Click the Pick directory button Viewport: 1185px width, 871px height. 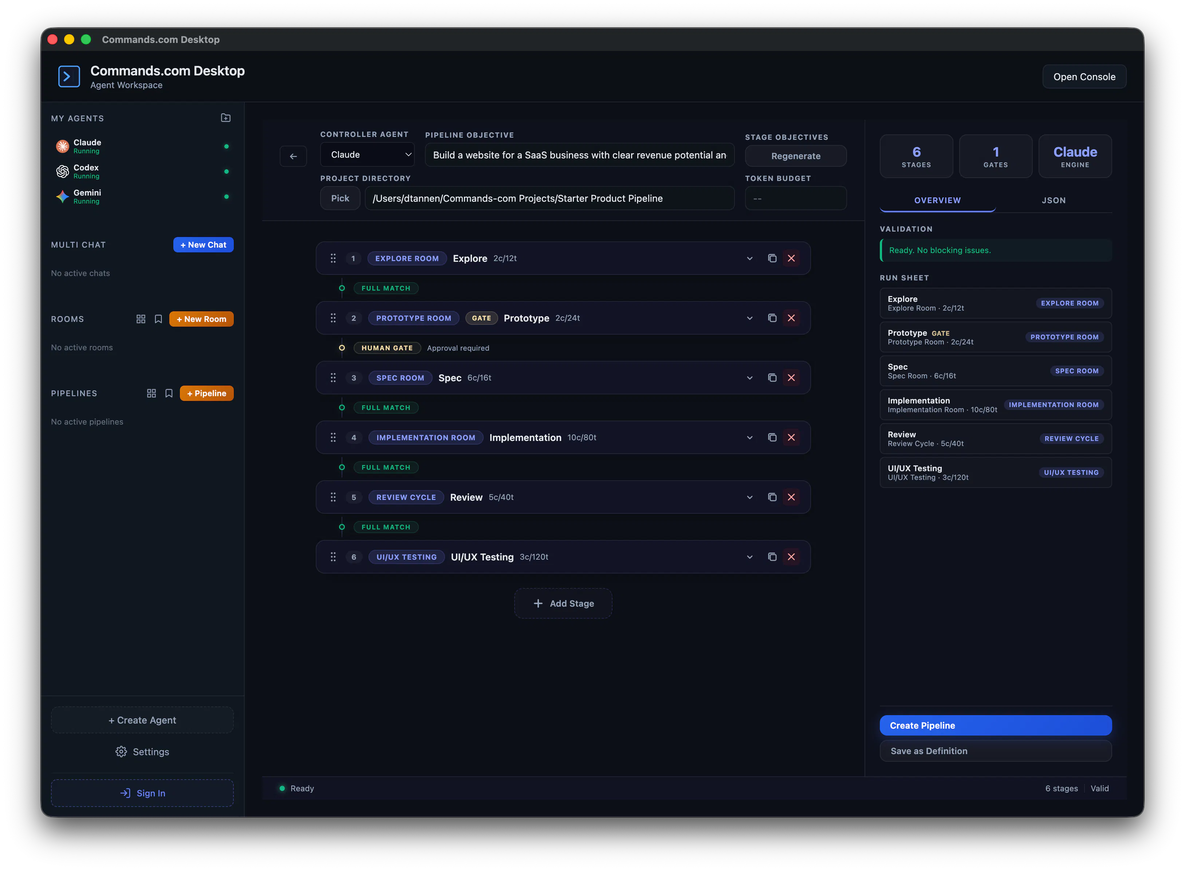coord(340,198)
